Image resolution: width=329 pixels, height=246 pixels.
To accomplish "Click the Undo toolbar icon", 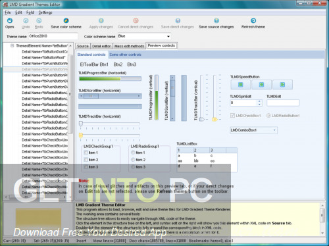I will [x=26, y=20].
